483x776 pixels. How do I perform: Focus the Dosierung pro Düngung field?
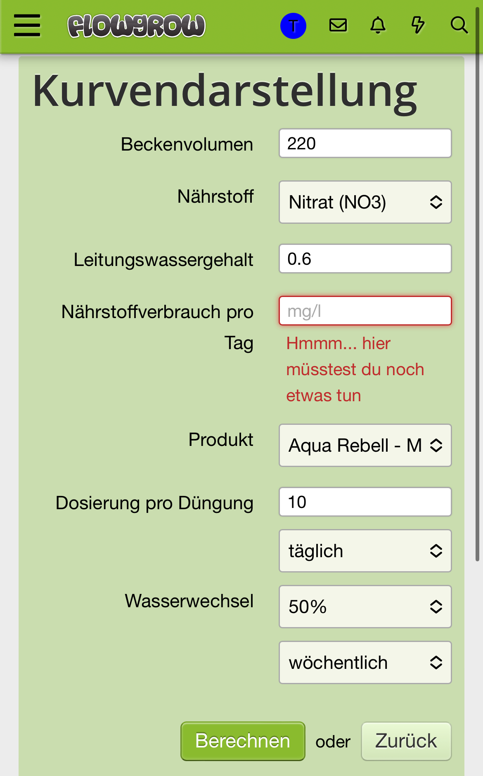(x=365, y=502)
